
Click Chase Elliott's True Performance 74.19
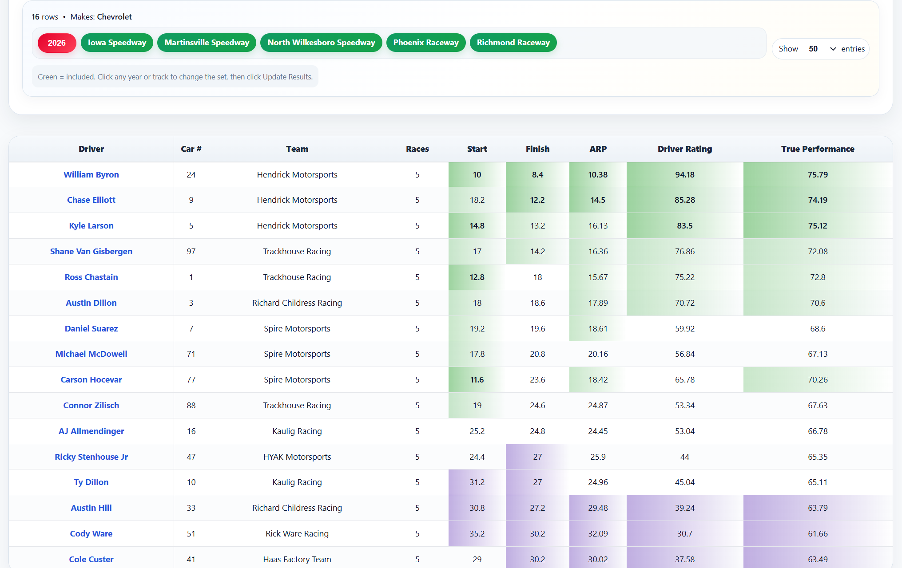(818, 200)
